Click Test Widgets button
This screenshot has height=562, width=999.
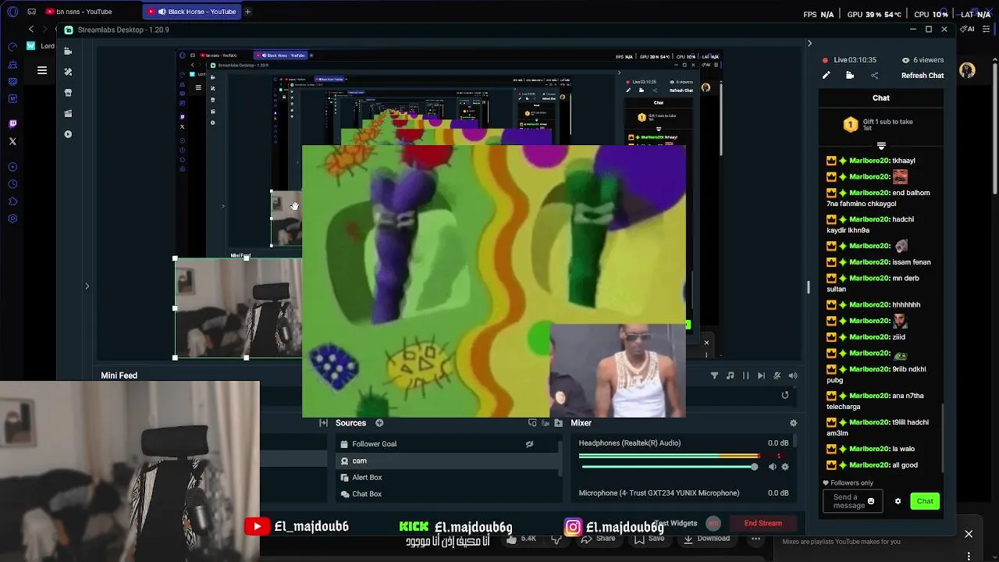point(675,523)
